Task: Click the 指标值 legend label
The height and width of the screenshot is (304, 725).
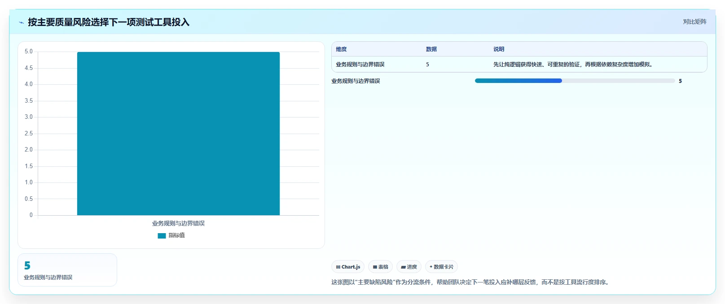Action: [176, 235]
